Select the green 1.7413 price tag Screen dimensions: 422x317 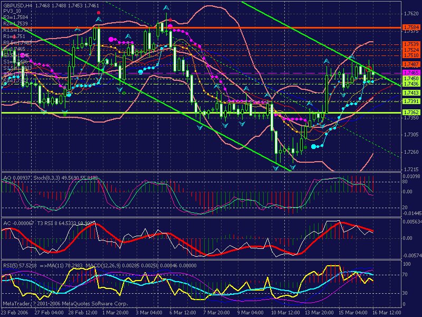point(411,93)
